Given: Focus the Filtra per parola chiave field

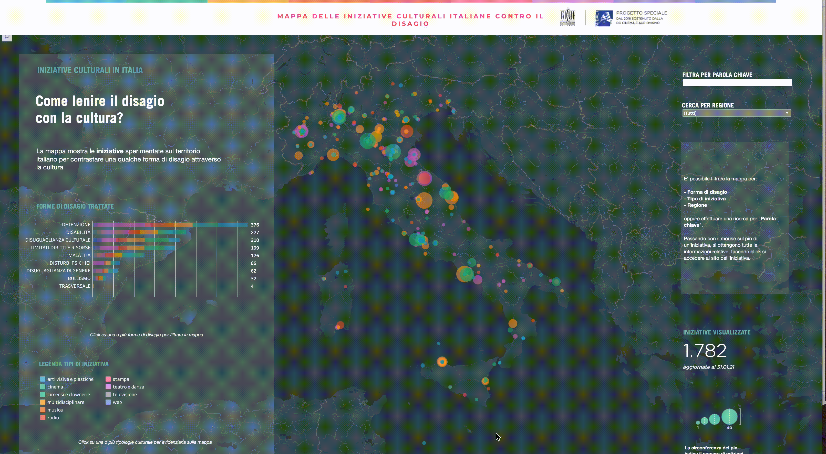Looking at the screenshot, I should tap(737, 83).
